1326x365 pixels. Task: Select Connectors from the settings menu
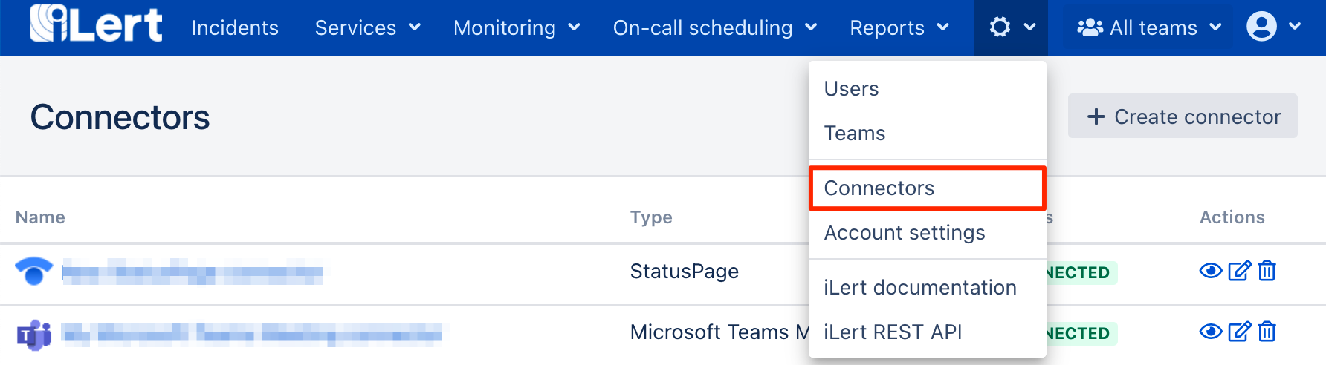pos(879,188)
